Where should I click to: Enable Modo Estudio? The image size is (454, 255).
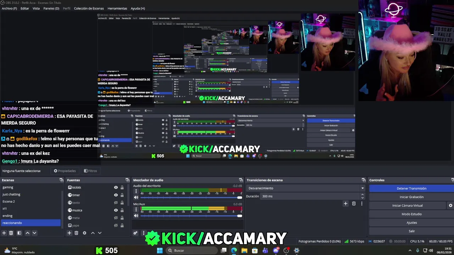pos(411,214)
